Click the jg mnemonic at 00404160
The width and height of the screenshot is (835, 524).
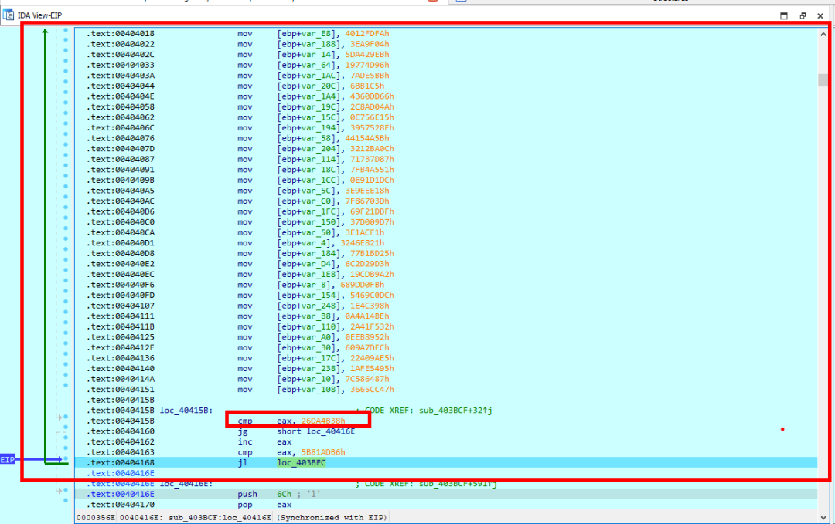click(x=242, y=431)
